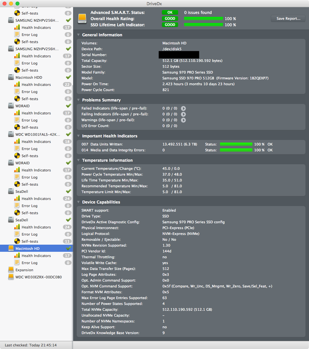The width and height of the screenshot is (309, 349).
Task: Open Health Indicators icon below selected Macintosh HD
Action: (x=17, y=256)
